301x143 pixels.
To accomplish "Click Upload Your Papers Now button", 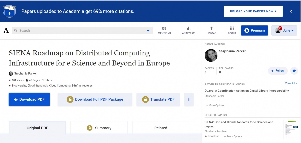I will (x=253, y=11).
